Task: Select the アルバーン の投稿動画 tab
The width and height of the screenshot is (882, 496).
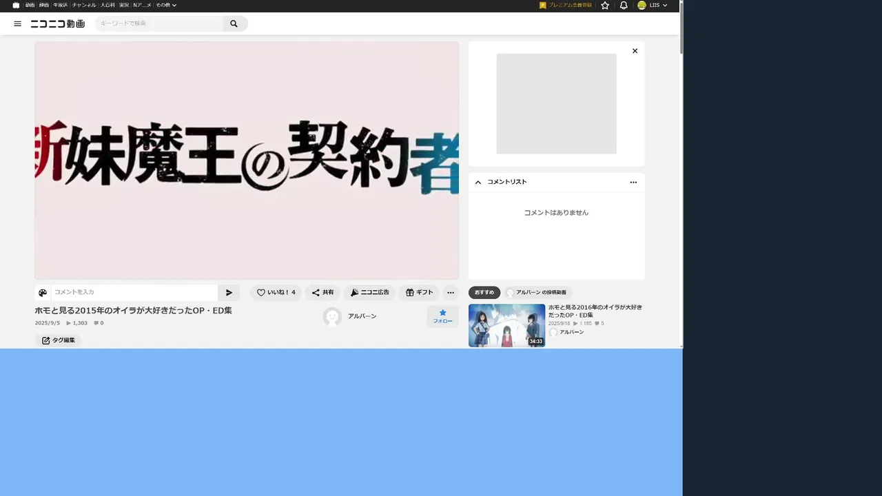Action: click(x=538, y=293)
